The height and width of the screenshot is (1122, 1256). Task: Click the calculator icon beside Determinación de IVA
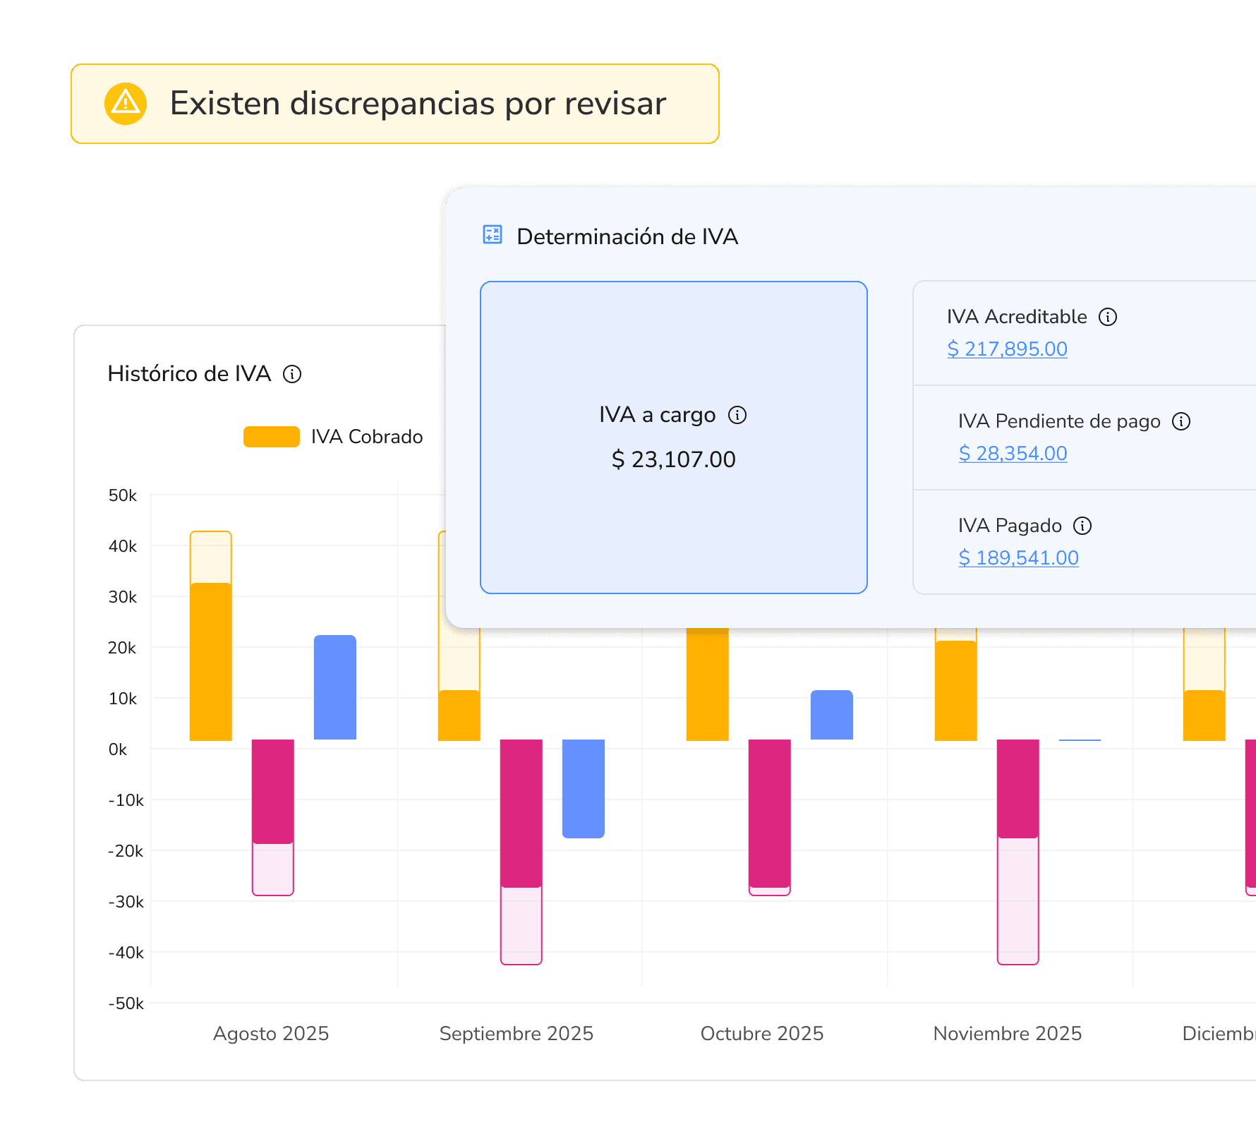[493, 235]
